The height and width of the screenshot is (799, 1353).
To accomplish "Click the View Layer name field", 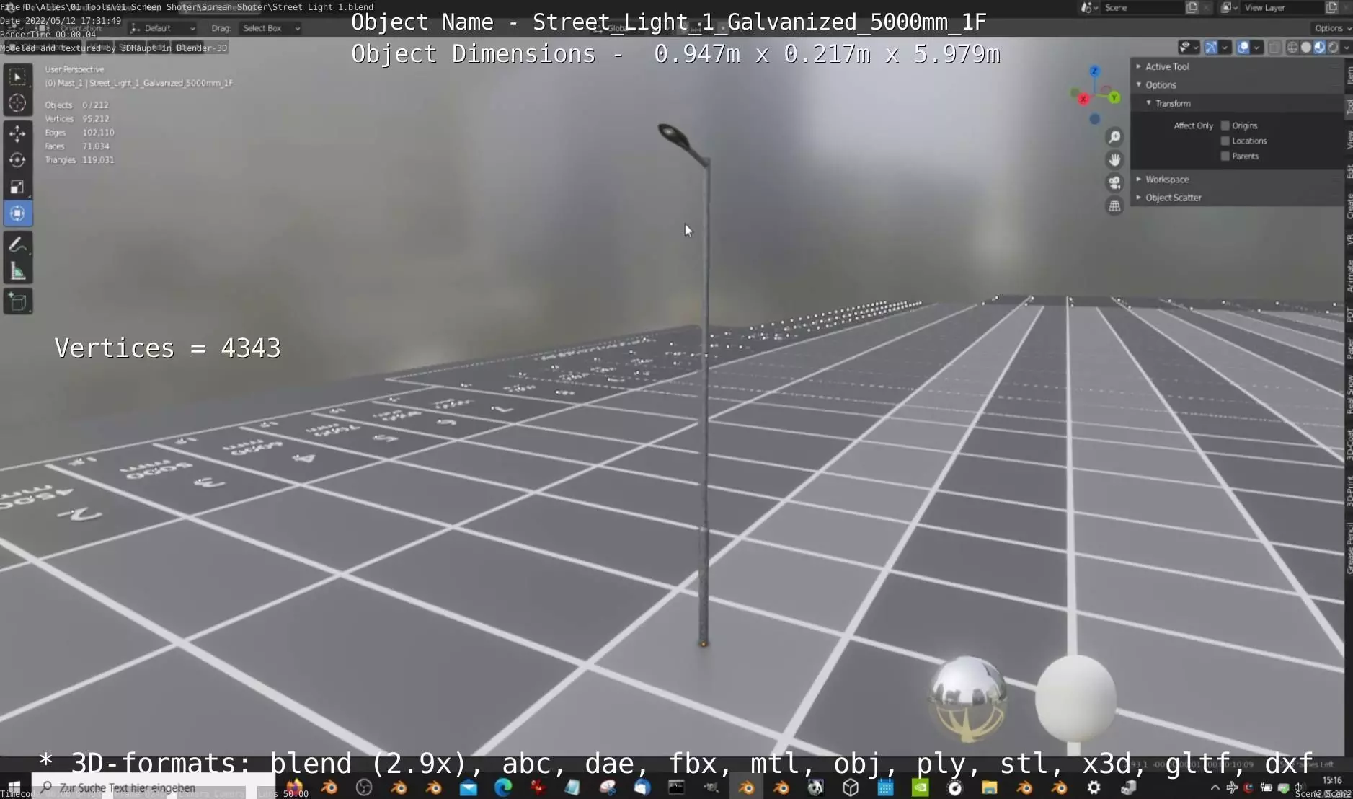I will 1283,7.
